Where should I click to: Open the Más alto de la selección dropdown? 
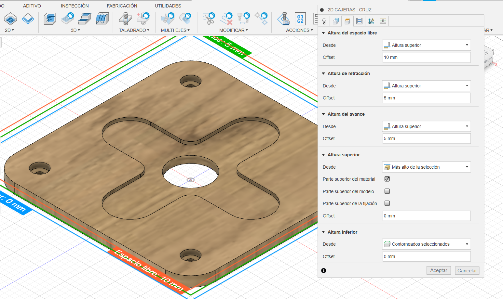(427, 167)
